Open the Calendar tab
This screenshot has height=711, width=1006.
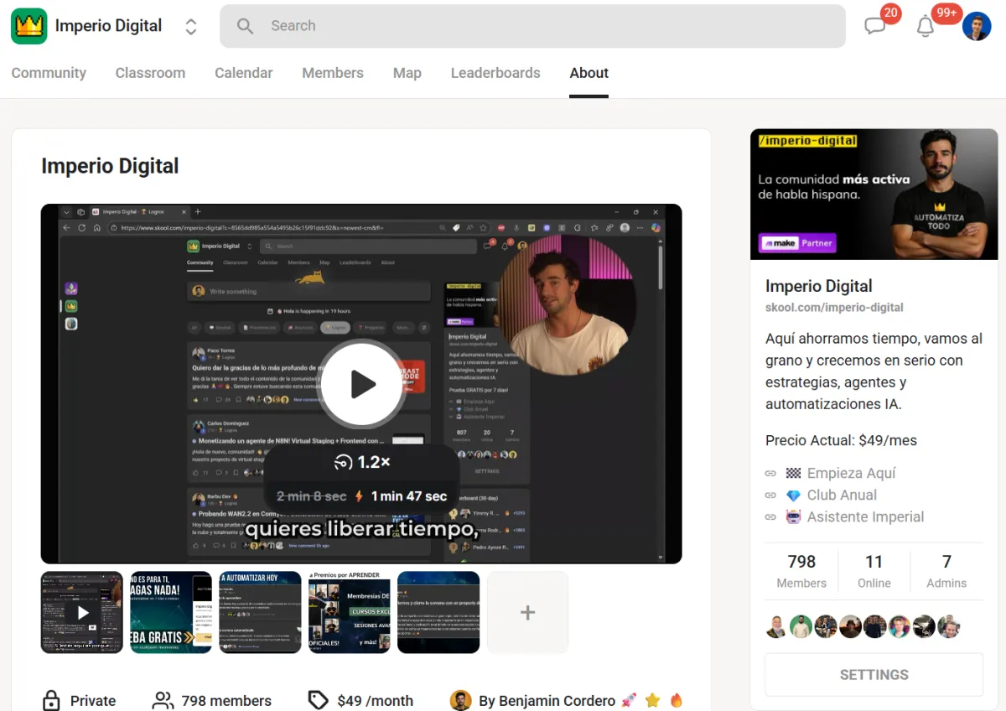pyautogui.click(x=243, y=73)
